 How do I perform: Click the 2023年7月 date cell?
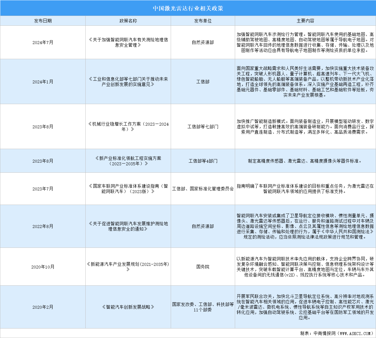coord(43,189)
